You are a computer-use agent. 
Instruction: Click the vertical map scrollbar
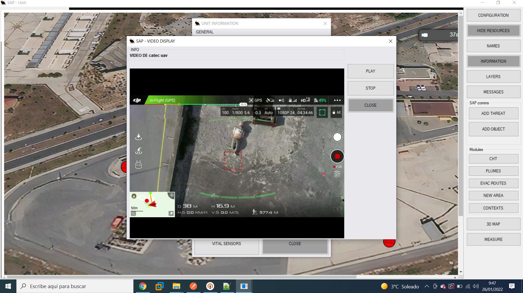461,114
